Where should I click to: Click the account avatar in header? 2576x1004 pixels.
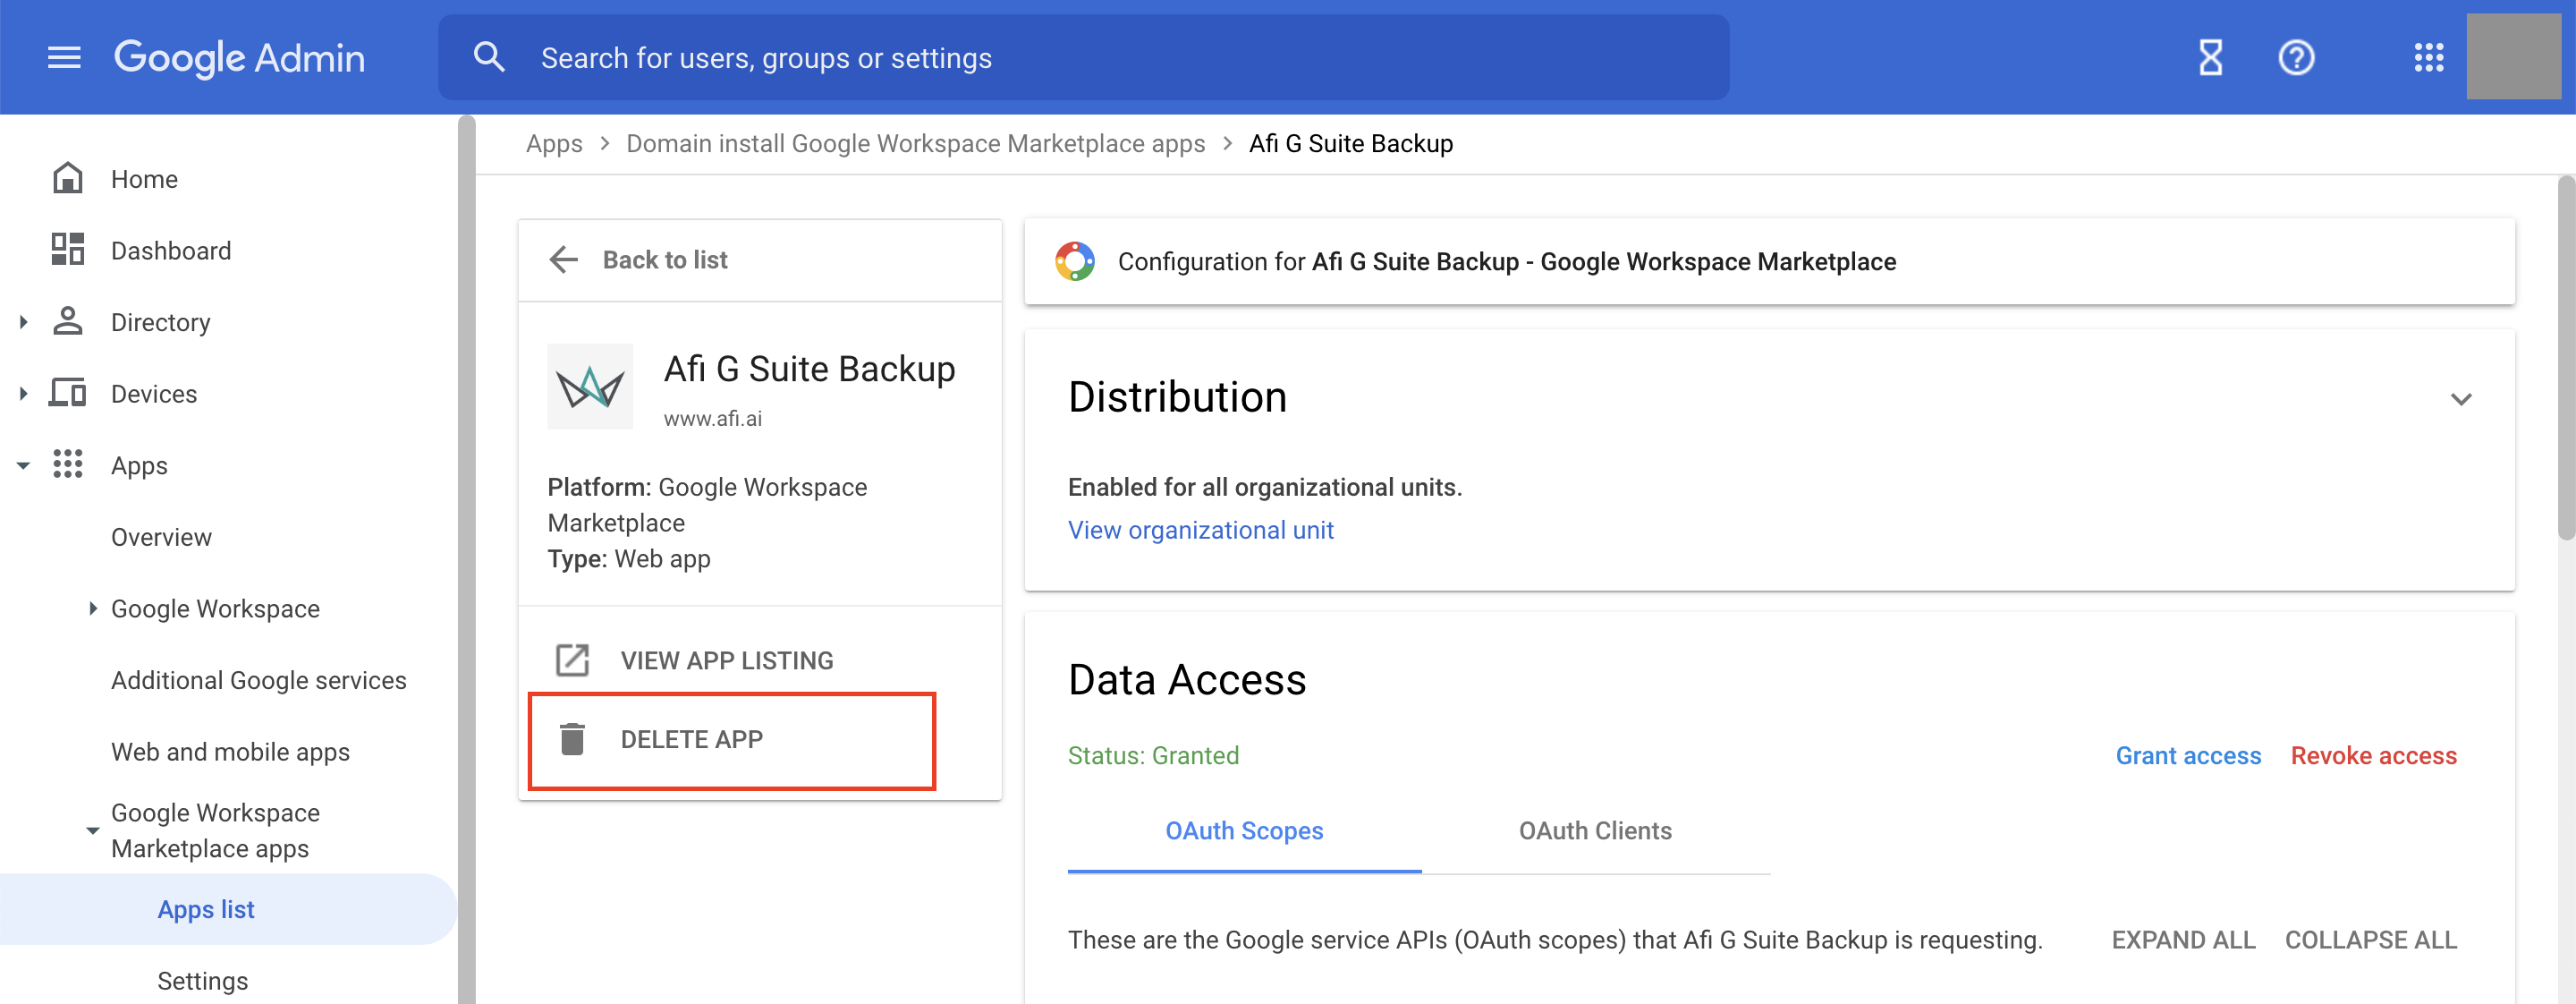2513,57
